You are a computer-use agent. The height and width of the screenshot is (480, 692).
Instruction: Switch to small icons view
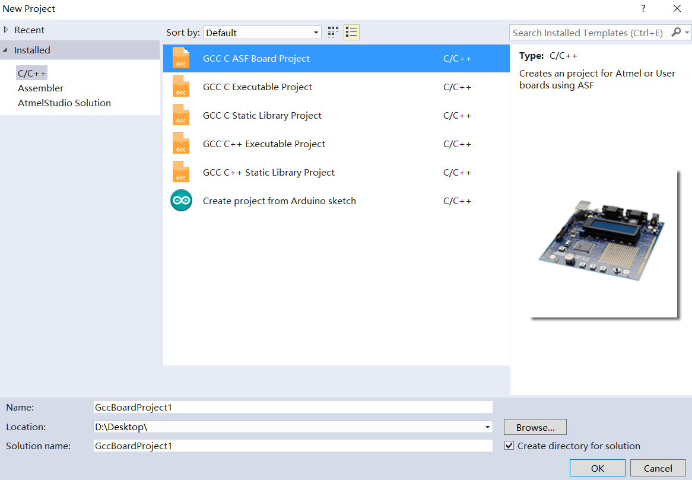click(x=333, y=32)
